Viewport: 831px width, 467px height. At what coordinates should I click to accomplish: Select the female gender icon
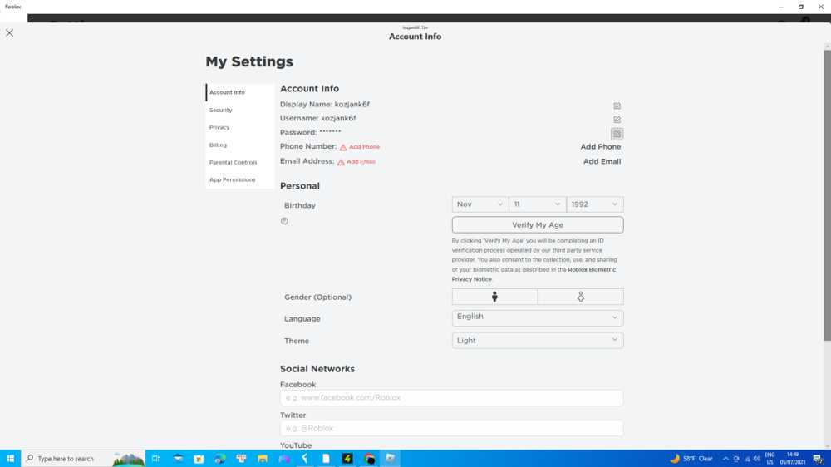[x=581, y=297]
